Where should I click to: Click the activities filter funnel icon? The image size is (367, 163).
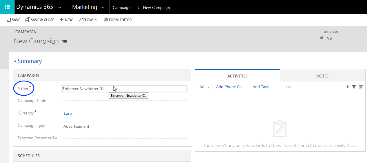354,87
